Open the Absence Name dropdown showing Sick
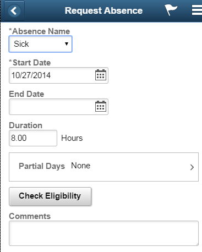This screenshot has width=202, height=252. click(x=40, y=44)
